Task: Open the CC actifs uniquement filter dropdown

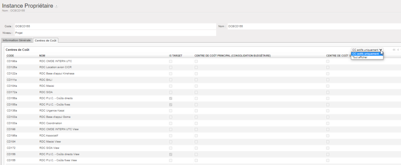Action: pyautogui.click(x=367, y=50)
